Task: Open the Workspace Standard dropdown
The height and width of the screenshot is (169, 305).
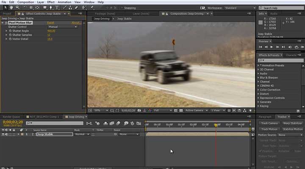Action: [x=240, y=8]
